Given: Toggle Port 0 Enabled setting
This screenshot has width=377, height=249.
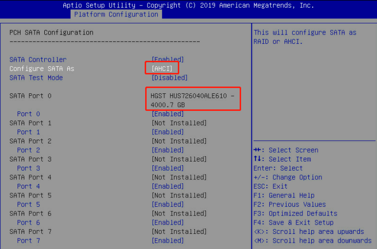Looking at the screenshot, I should coord(168,114).
